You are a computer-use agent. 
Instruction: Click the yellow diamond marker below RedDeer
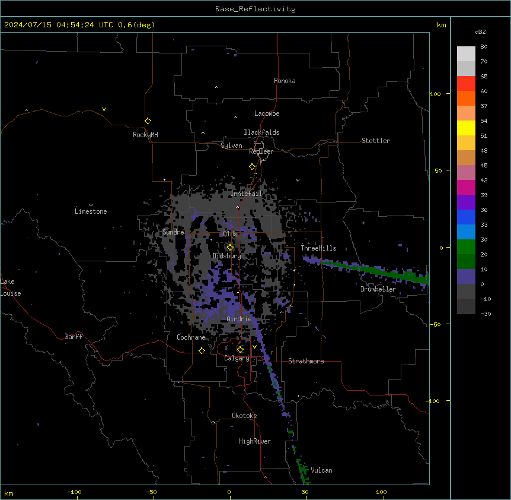(x=253, y=167)
